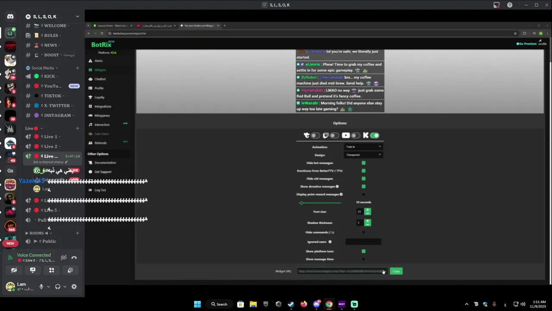Toggle noise suppression in voice panel
The width and height of the screenshot is (552, 311).
[x=64, y=257]
